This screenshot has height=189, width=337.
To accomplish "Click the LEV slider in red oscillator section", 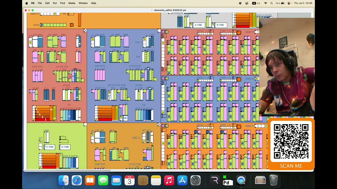I will pyautogui.click(x=34, y=42).
